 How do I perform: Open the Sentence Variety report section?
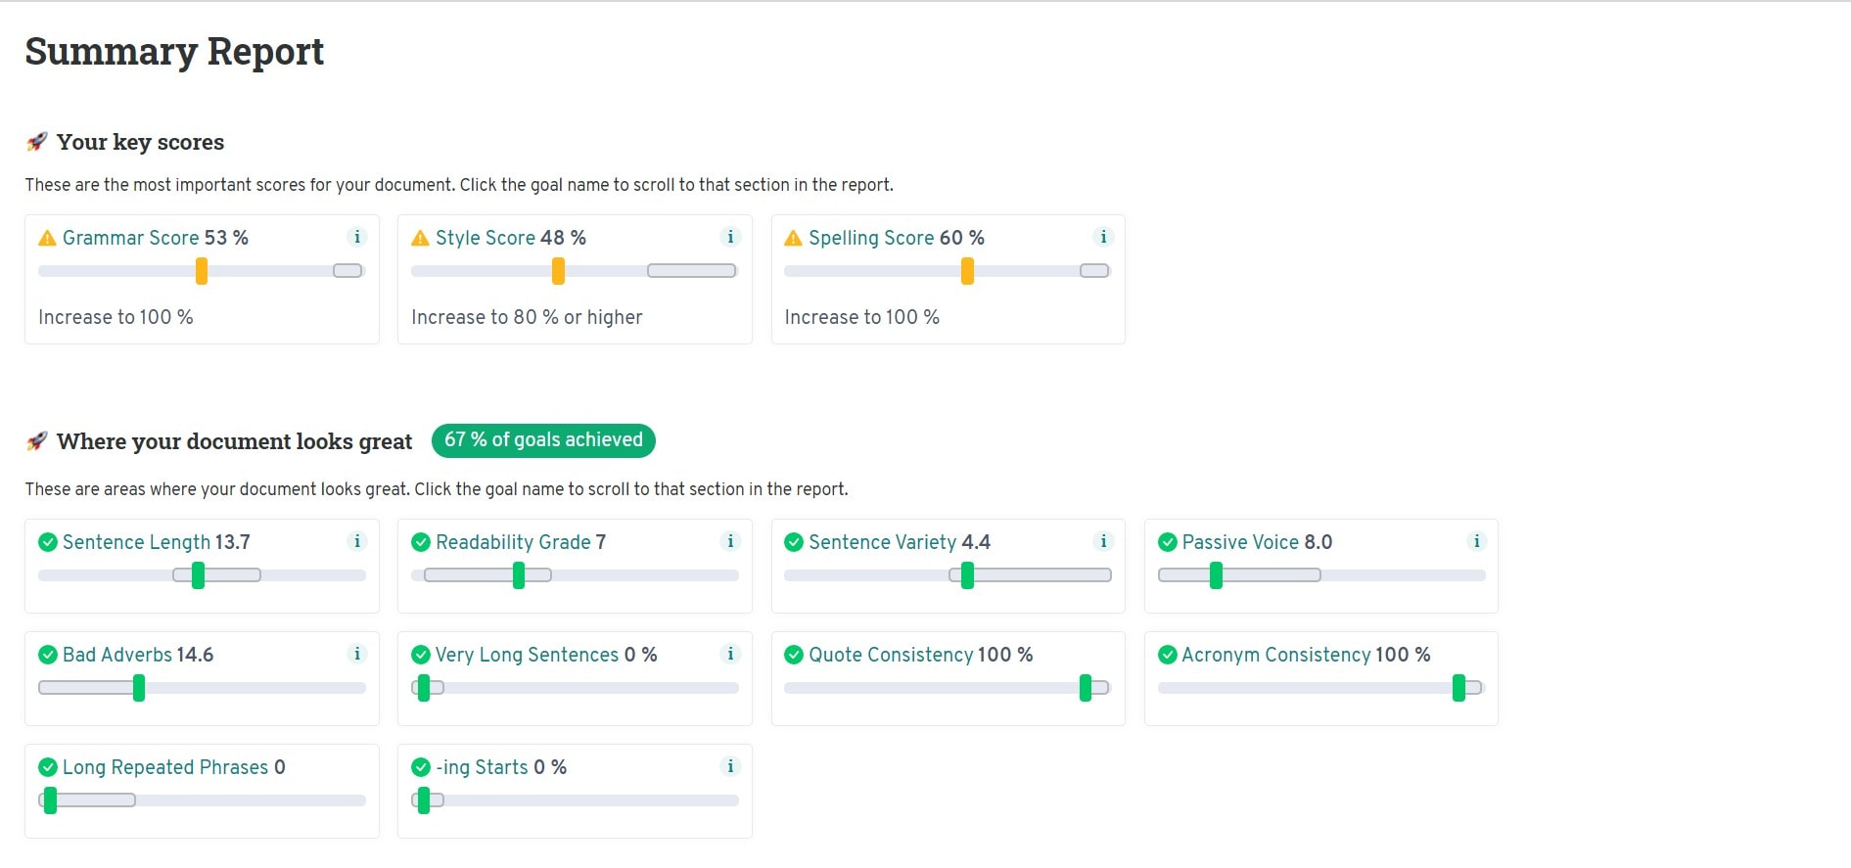pos(882,541)
